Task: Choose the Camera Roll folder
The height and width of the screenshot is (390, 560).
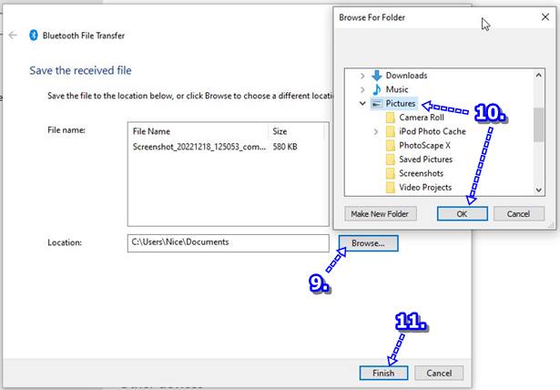Action: coord(422,118)
